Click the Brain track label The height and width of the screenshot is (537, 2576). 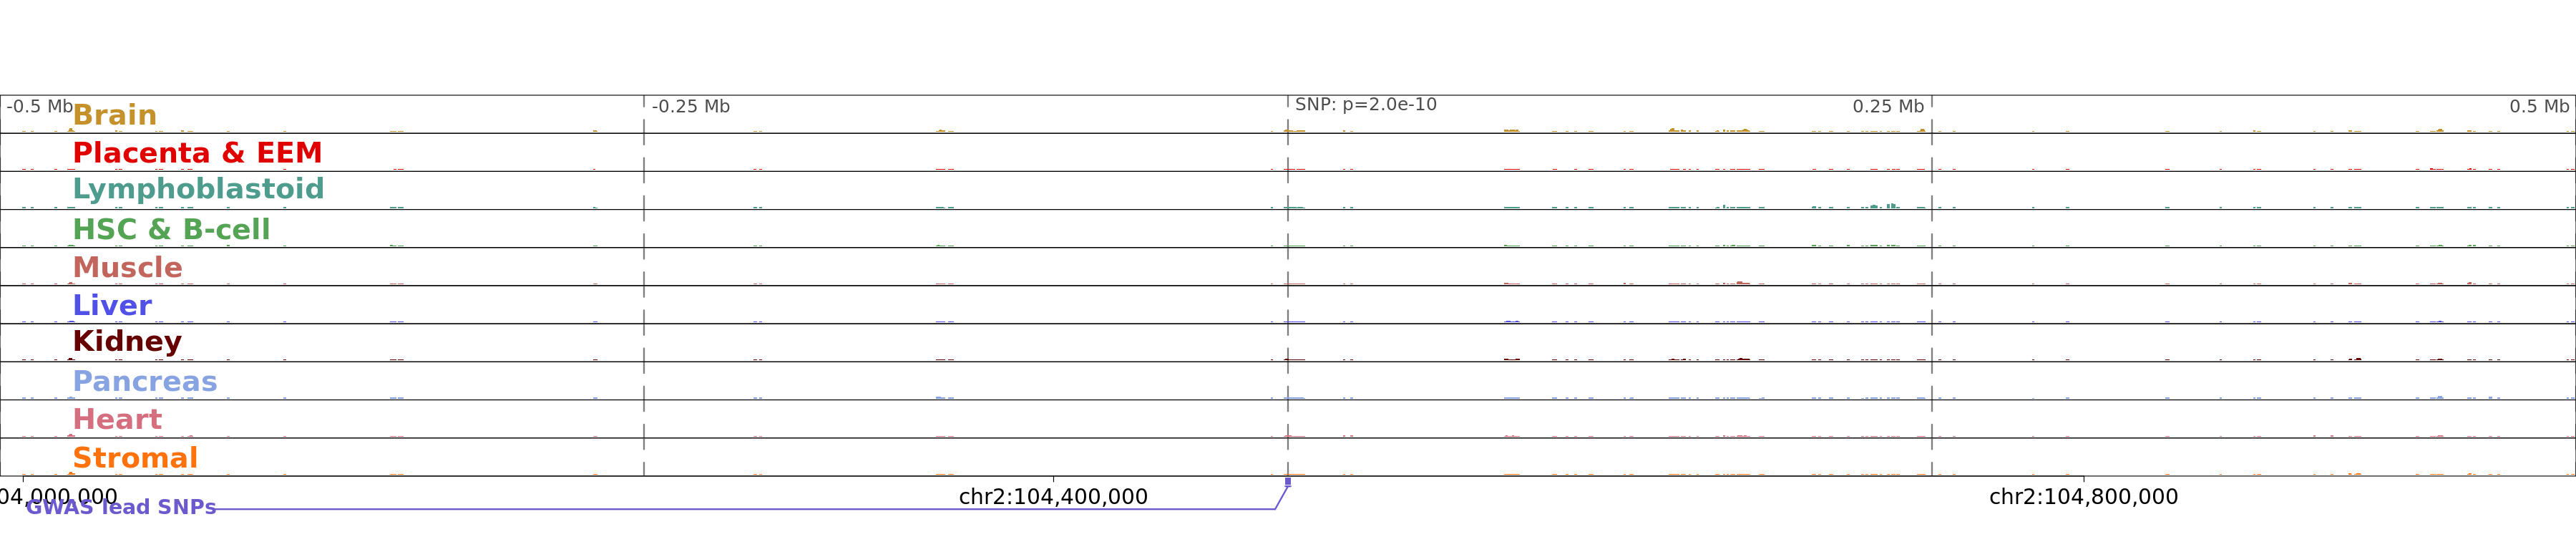(114, 115)
